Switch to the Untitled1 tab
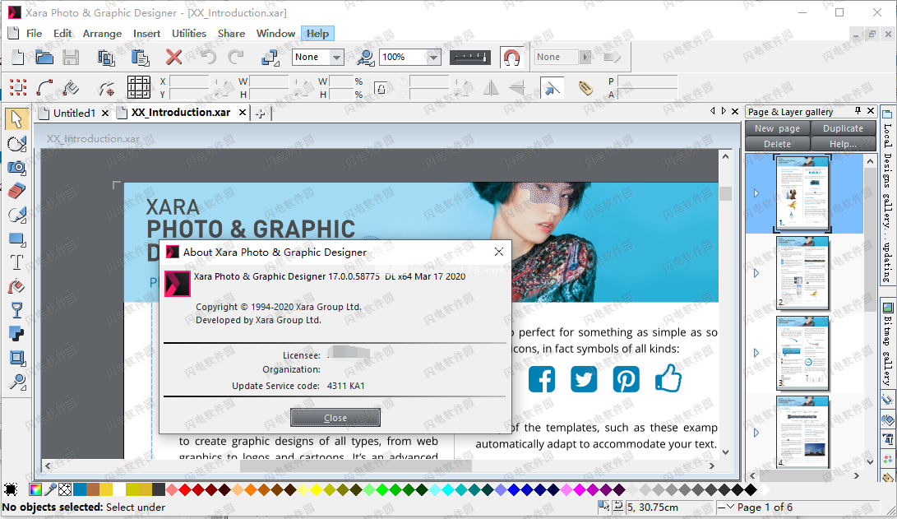Viewport: 897px width, 519px height. 74,113
